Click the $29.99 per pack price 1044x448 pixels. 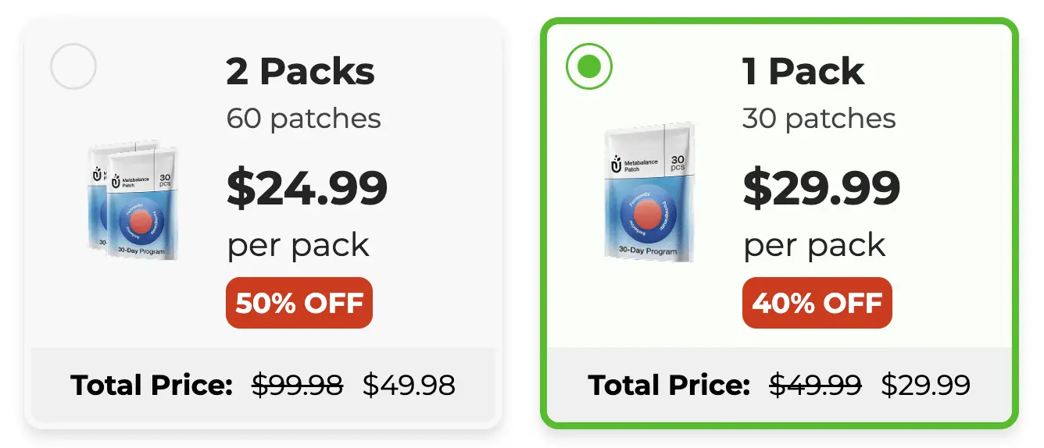coord(821,188)
